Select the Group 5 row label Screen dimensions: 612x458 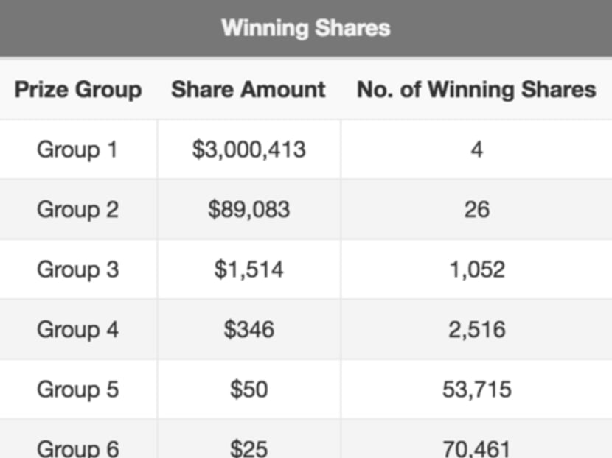77,389
